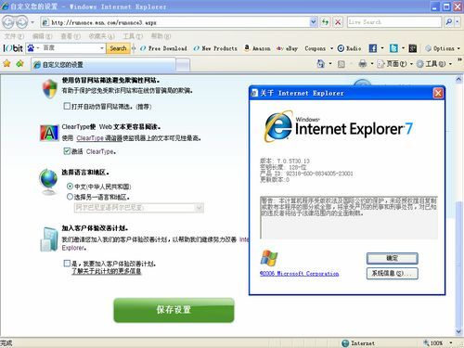Viewport: 464px width, 348px height.
Task: Open the 帮助 menu
Action: [x=161, y=36]
